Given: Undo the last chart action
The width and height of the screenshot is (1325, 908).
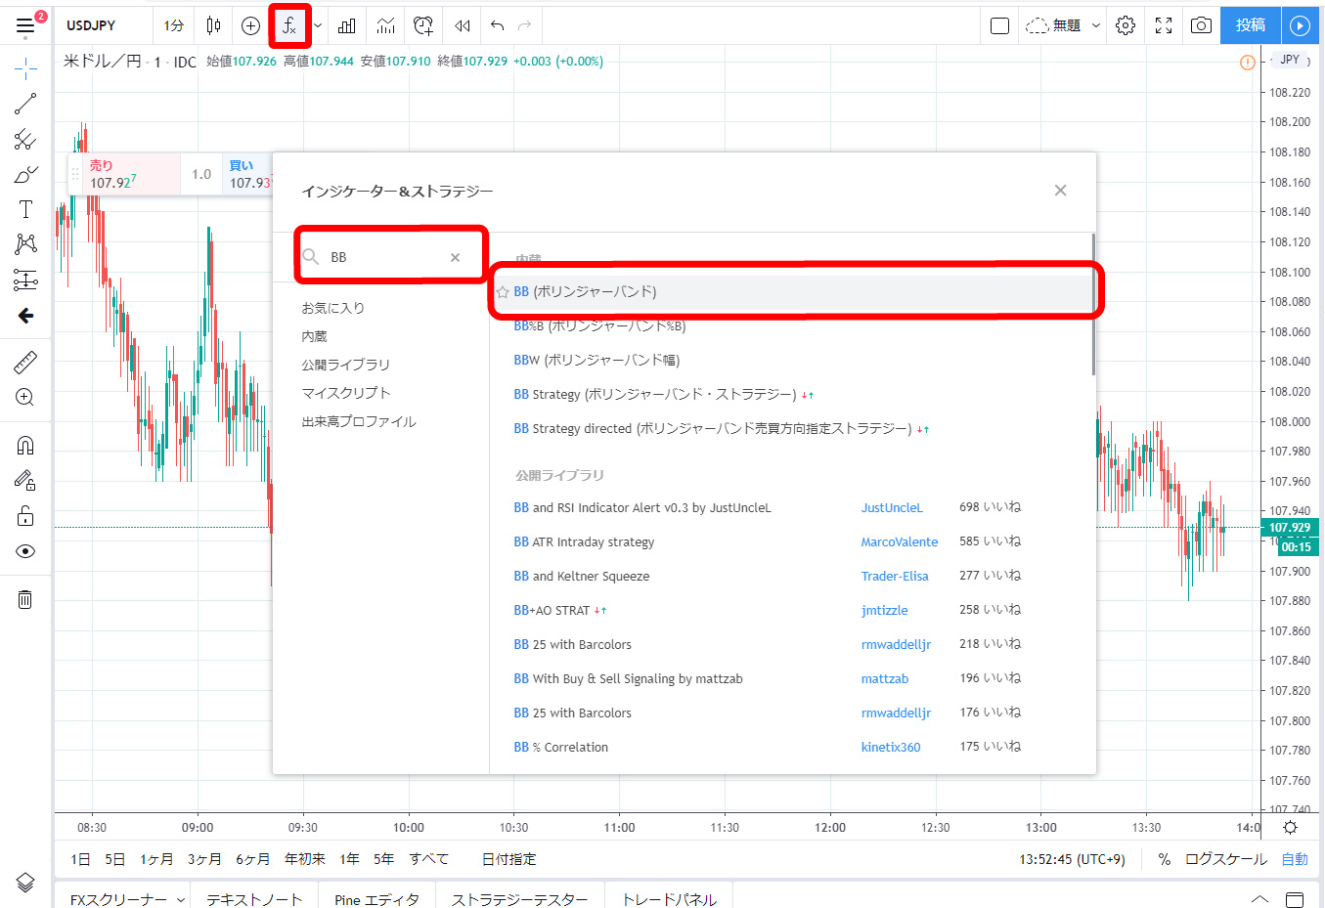Looking at the screenshot, I should [x=497, y=25].
